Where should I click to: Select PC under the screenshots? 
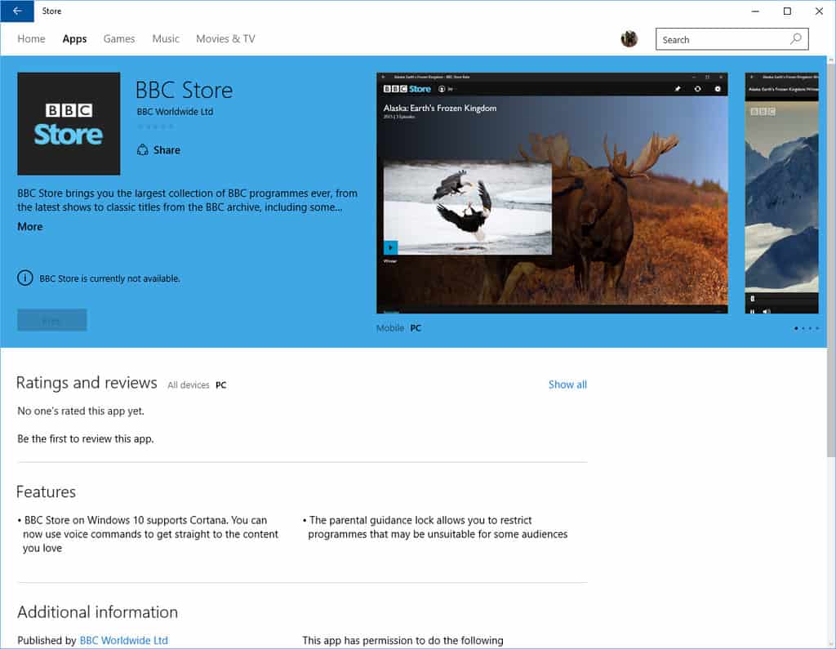[x=416, y=328]
